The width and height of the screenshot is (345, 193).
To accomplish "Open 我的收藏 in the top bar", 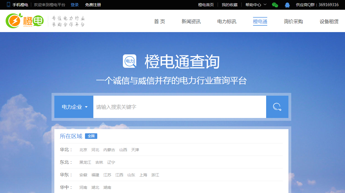I will pyautogui.click(x=230, y=5).
